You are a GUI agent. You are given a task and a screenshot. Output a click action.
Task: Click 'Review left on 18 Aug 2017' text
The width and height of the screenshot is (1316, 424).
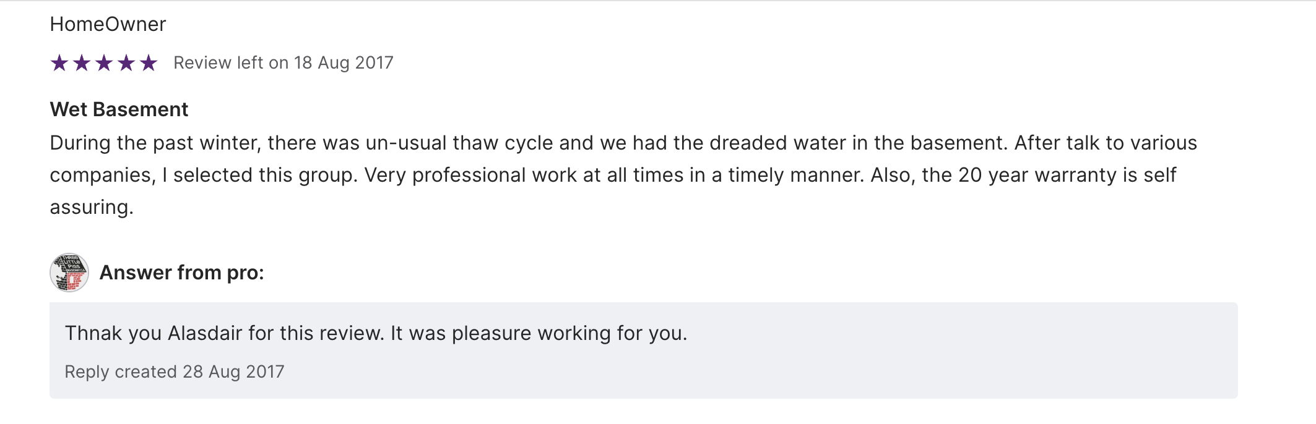point(283,63)
